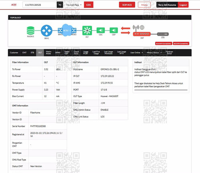The image size is (200, 173).
Task: Click the red bidirectional arrows icon
Action: [x=126, y=31]
